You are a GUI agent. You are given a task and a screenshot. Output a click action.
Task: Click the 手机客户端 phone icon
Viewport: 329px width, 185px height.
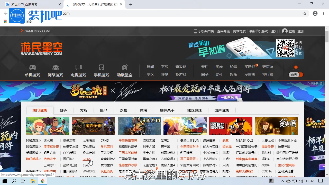(x=195, y=31)
